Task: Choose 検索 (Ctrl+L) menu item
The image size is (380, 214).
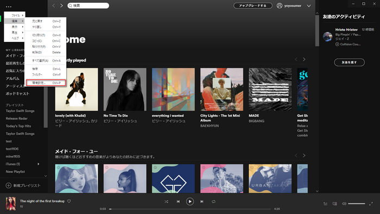Action: coord(46,69)
